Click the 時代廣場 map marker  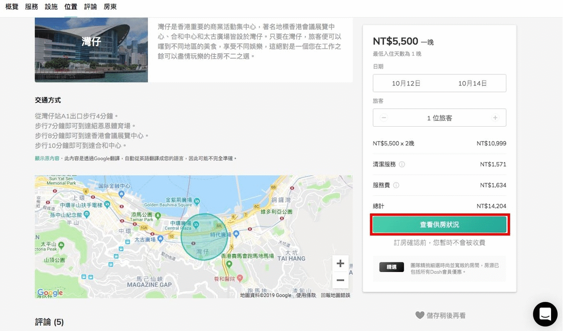coord(236,234)
